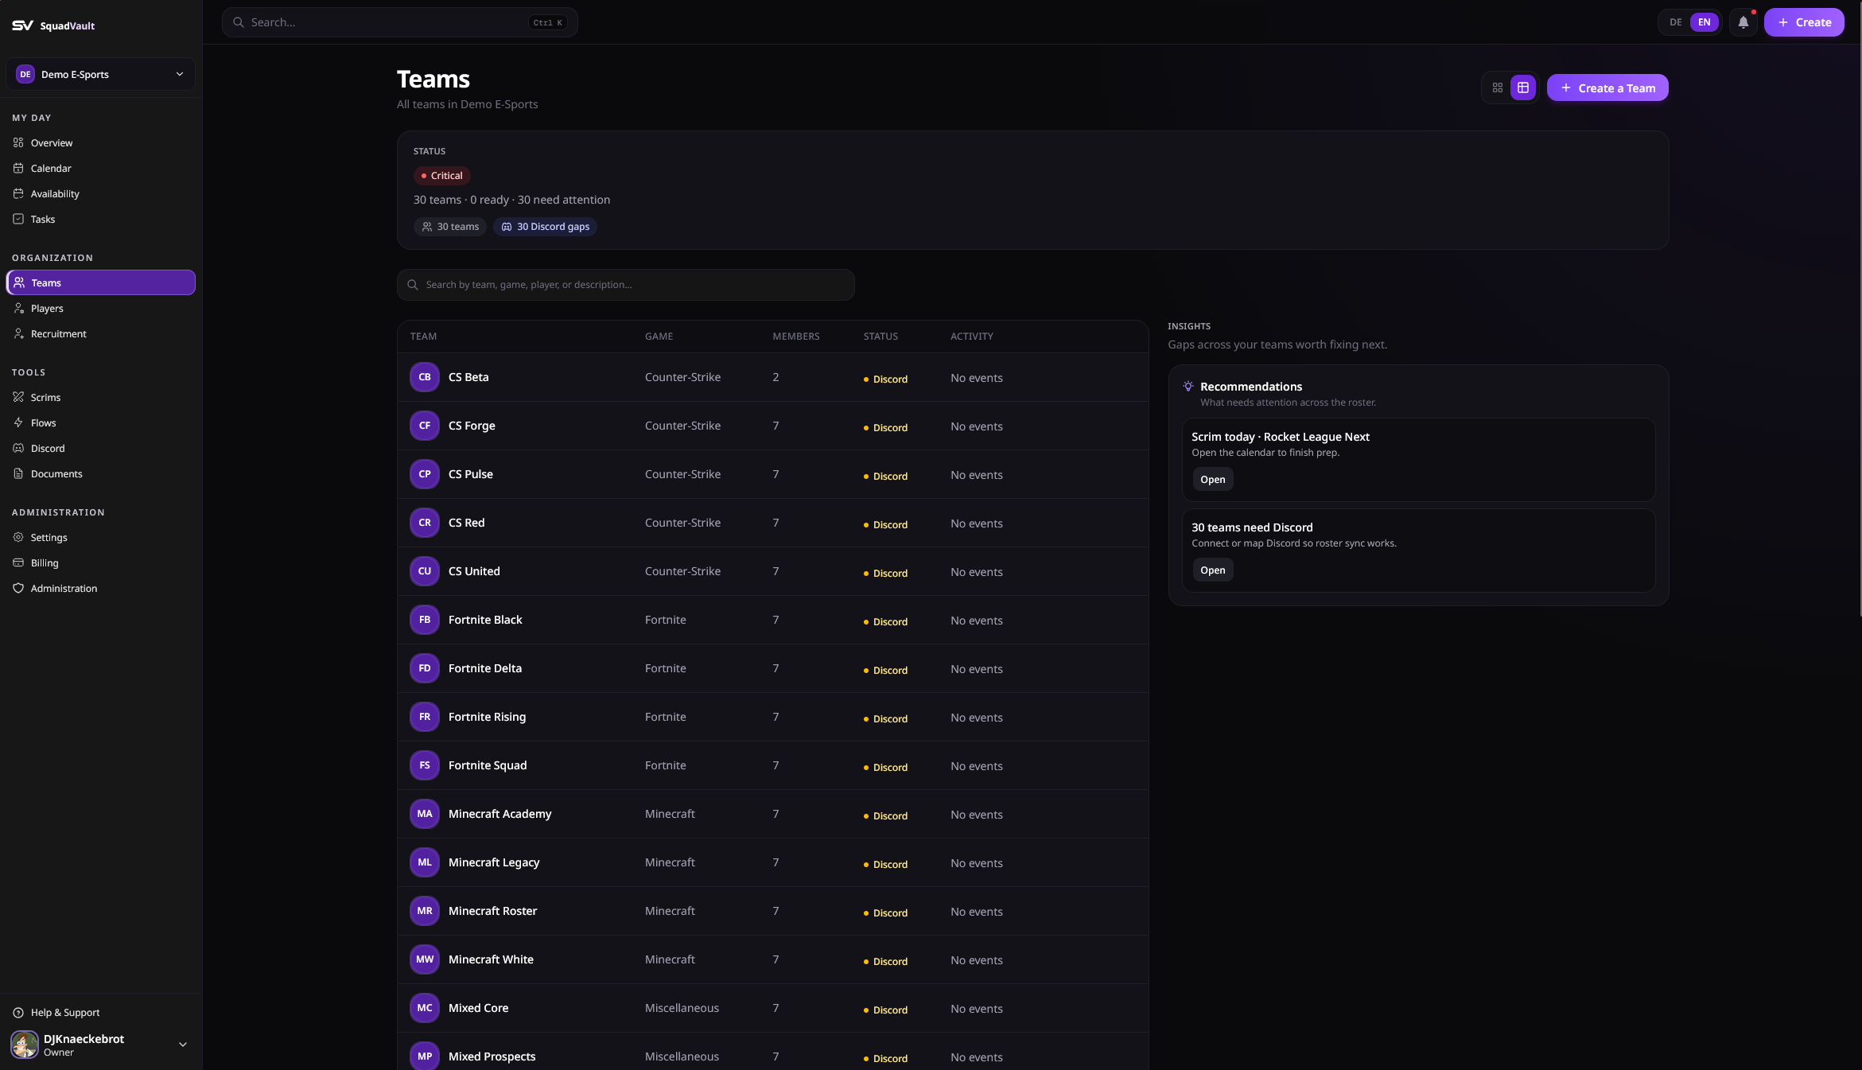This screenshot has width=1862, height=1070.
Task: Click the FD avatar for Fortnite Delta
Action: pos(425,668)
